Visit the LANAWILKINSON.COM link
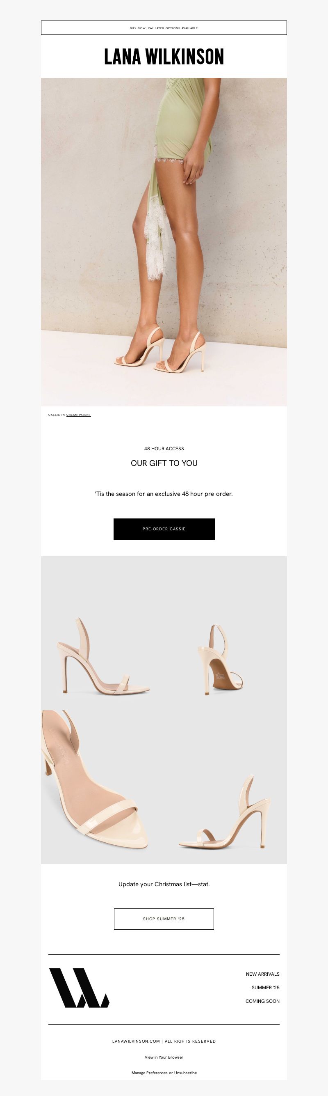 (x=136, y=1041)
